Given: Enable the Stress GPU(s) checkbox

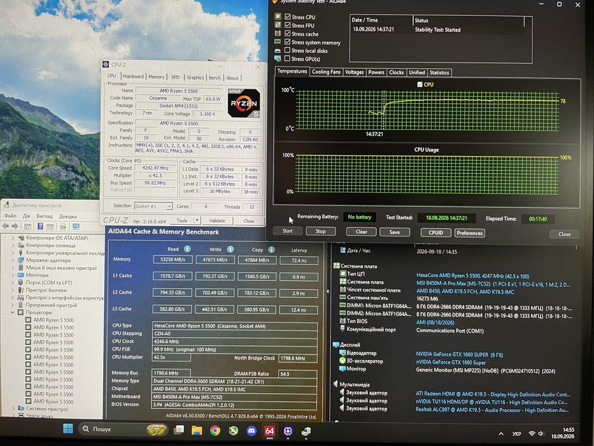Looking at the screenshot, I should click(288, 59).
